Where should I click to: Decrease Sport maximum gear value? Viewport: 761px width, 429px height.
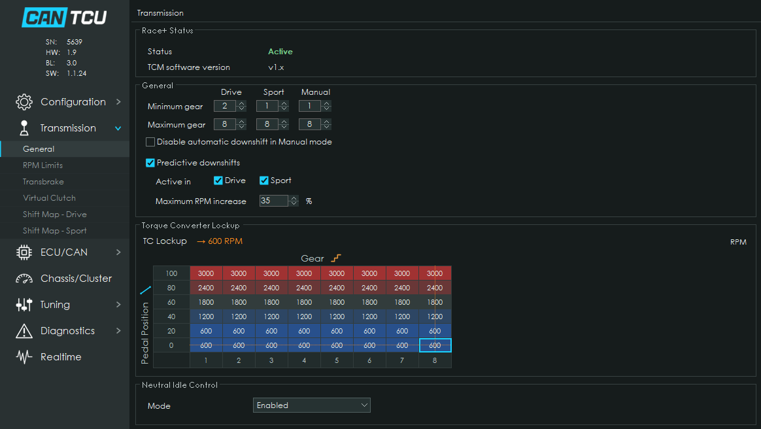pyautogui.click(x=284, y=127)
